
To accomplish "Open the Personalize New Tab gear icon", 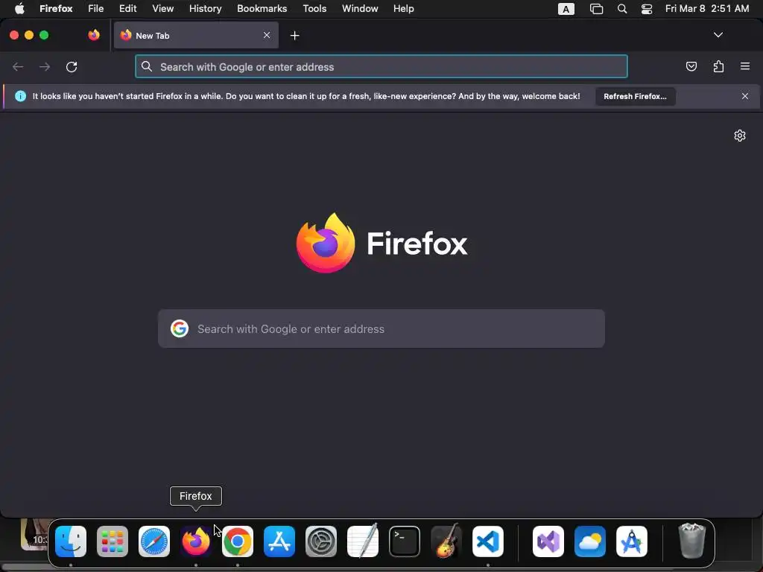I will coord(740,136).
